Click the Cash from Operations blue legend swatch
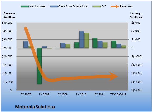The width and height of the screenshot is (152, 112). (54, 7)
